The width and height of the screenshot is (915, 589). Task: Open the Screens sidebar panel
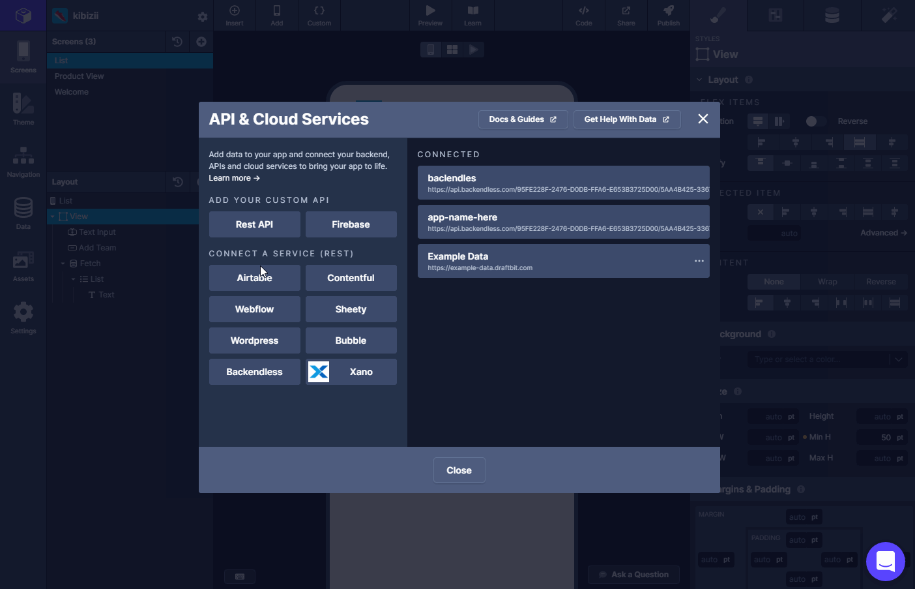23,57
